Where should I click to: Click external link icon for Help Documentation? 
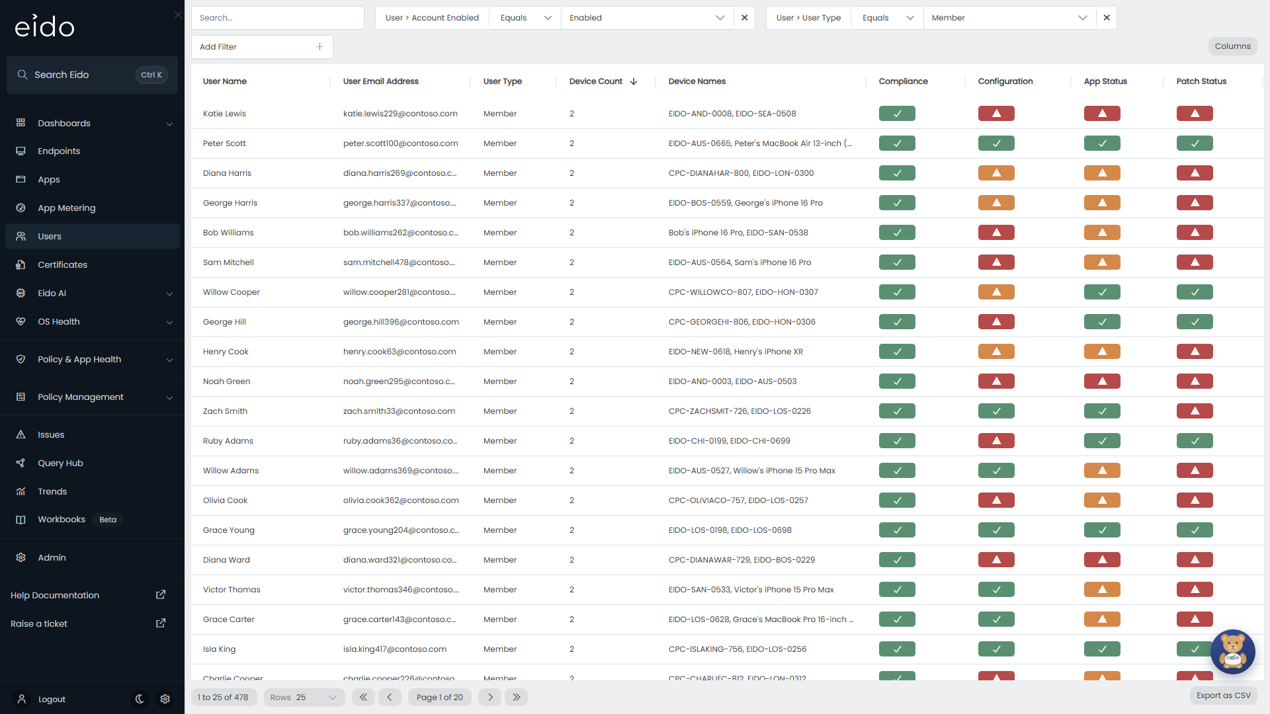161,595
